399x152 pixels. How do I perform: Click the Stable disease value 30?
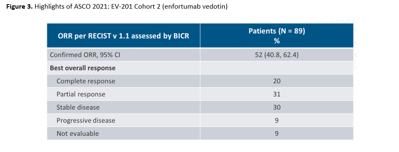(277, 108)
